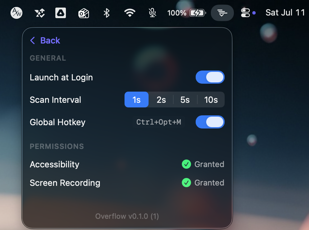Viewport: 309px width, 230px height.
Task: Click the GENERAL section header
Action: tap(48, 58)
